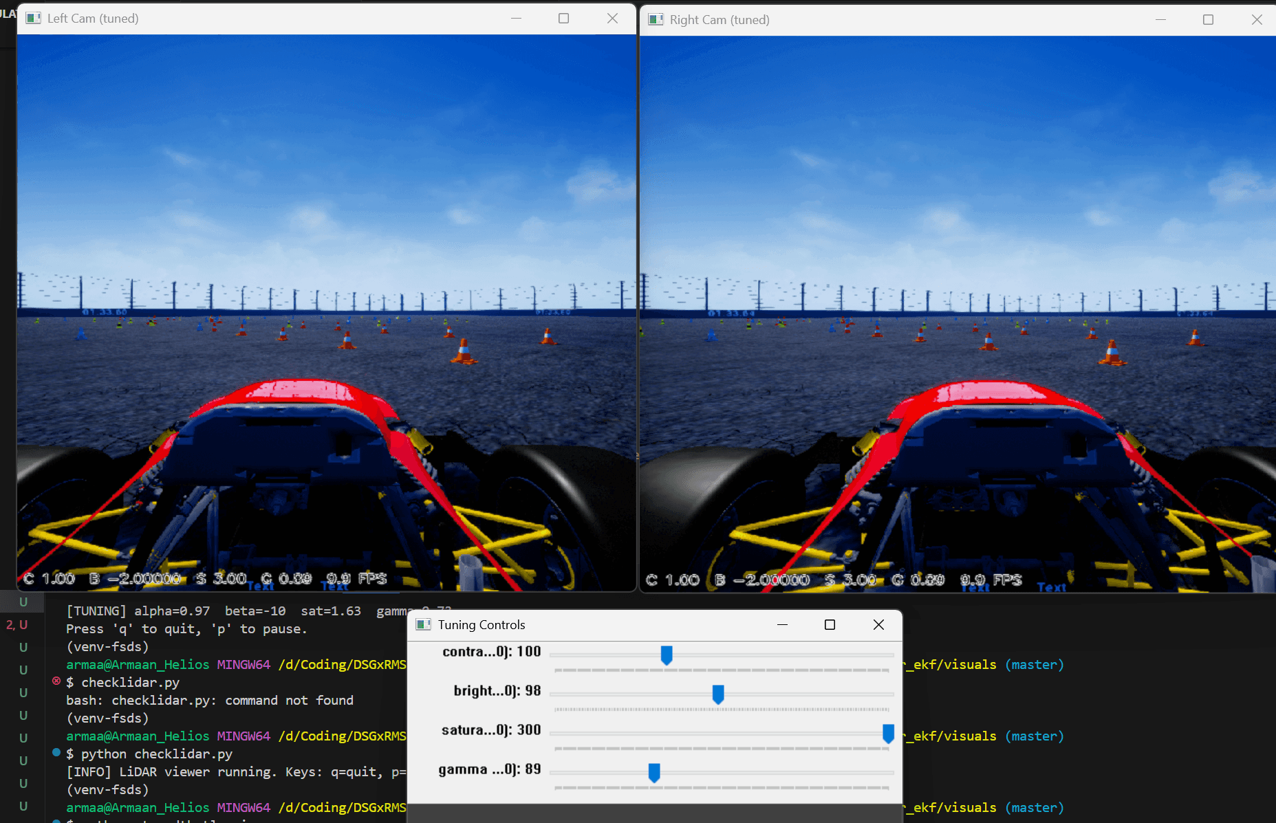The height and width of the screenshot is (823, 1276).
Task: Minimize the Tuning Controls window
Action: 782,624
